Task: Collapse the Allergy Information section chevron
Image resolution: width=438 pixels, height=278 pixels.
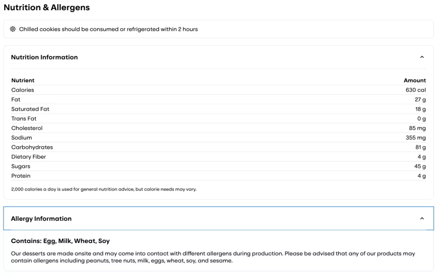Action: coord(422,219)
